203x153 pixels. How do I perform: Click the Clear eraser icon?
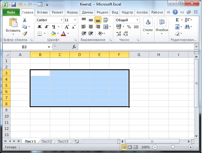[x=177, y=34]
